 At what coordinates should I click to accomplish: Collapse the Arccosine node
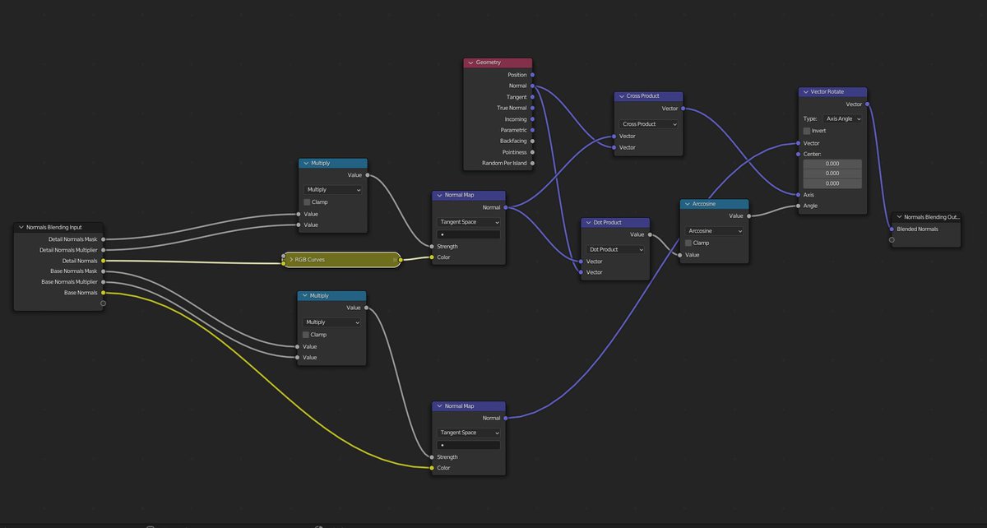pyautogui.click(x=687, y=204)
